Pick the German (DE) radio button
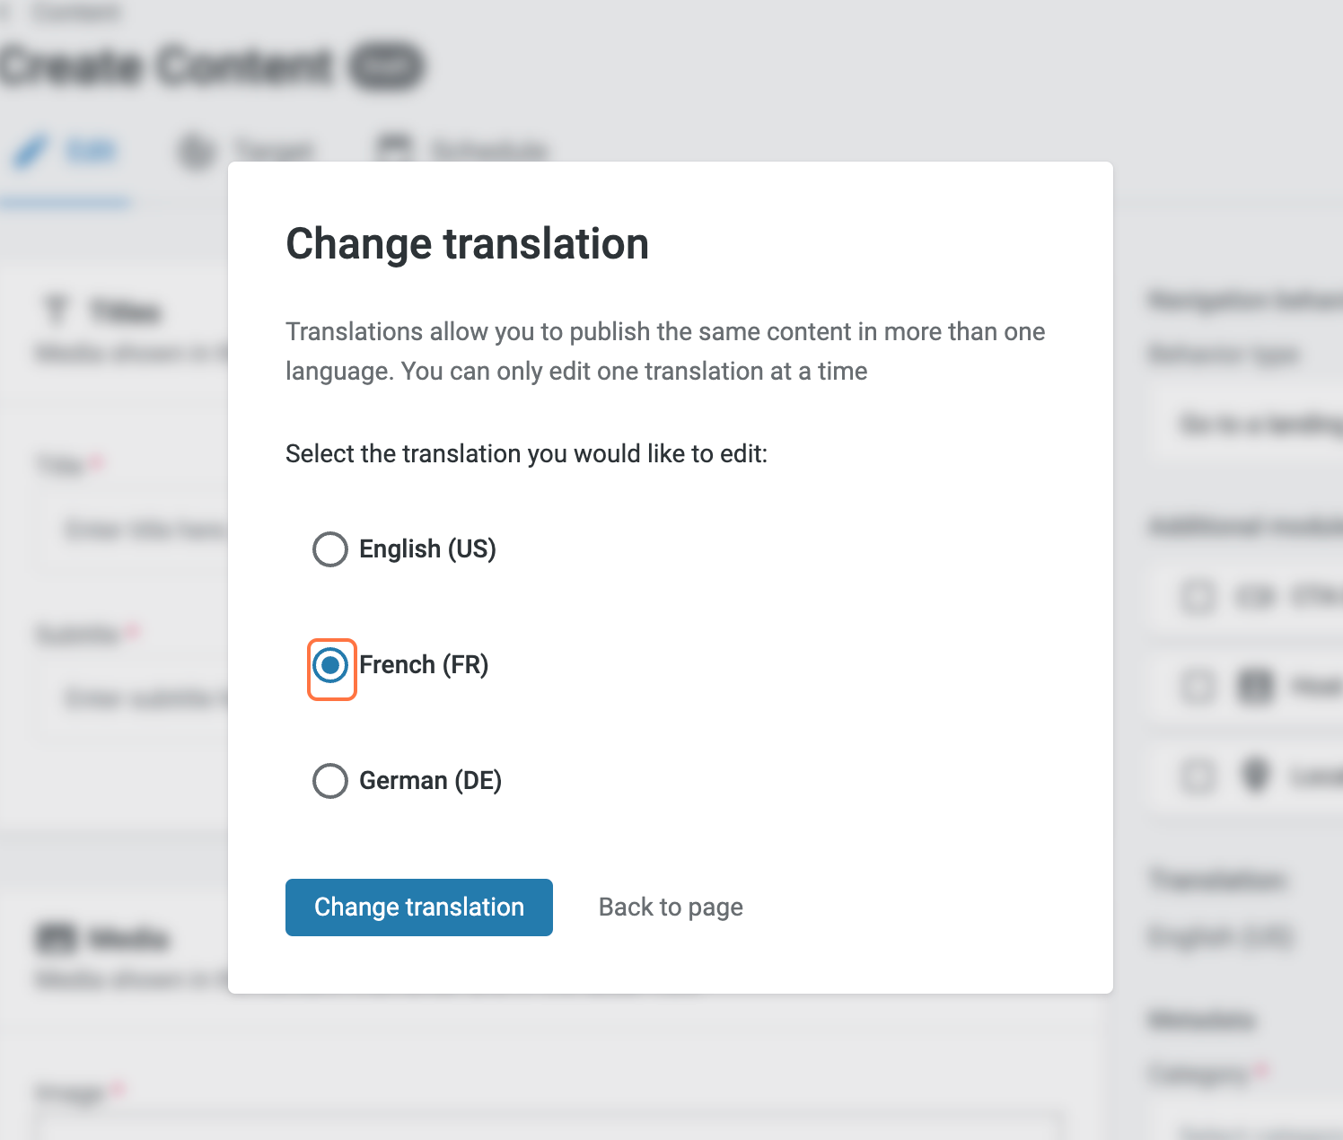The height and width of the screenshot is (1140, 1343). pyautogui.click(x=329, y=781)
